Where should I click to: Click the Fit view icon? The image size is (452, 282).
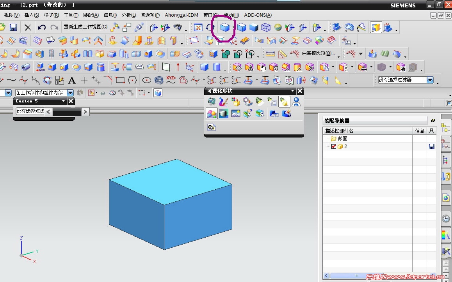tap(198, 27)
